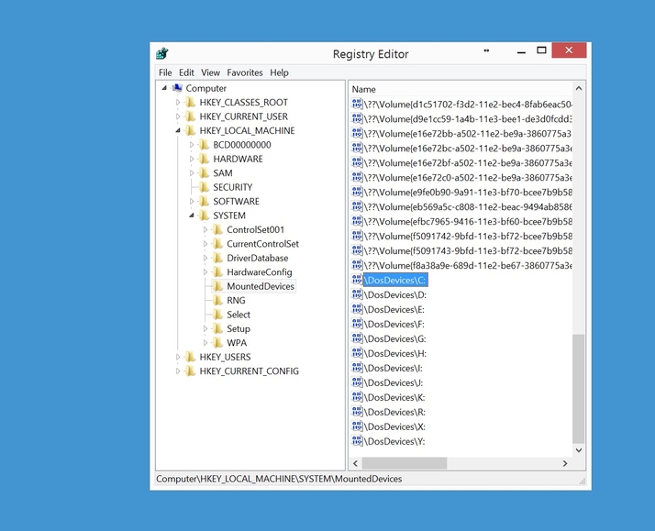Collapse the SYSTEM key
This screenshot has width=655, height=531.
coord(192,216)
